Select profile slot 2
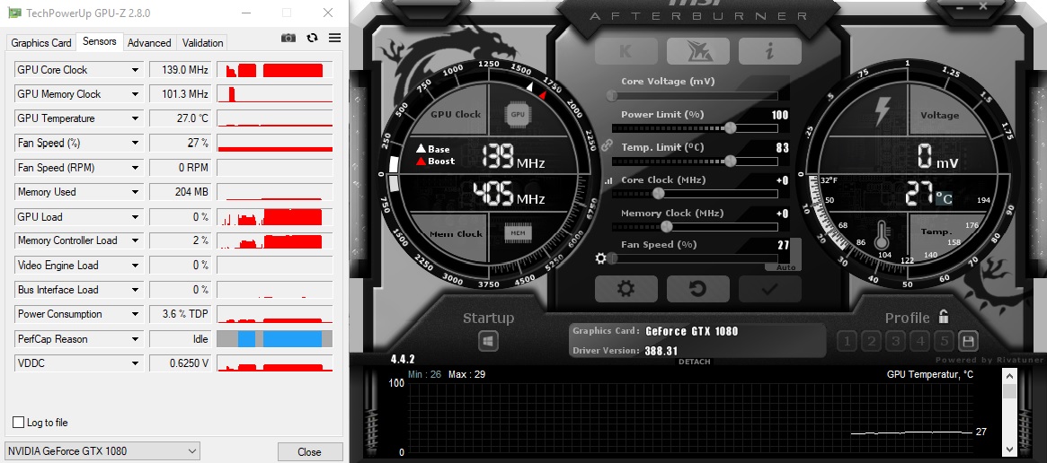The height and width of the screenshot is (463, 1047). click(x=871, y=342)
